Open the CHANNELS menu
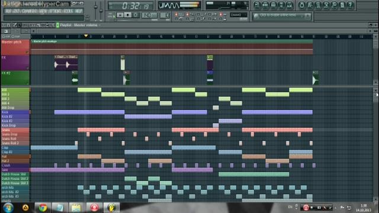This screenshot has width=379, height=213. (x=29, y=11)
